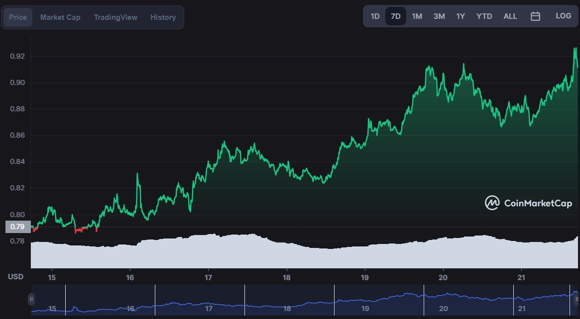Open the History tab
This screenshot has height=319, width=580.
point(163,17)
